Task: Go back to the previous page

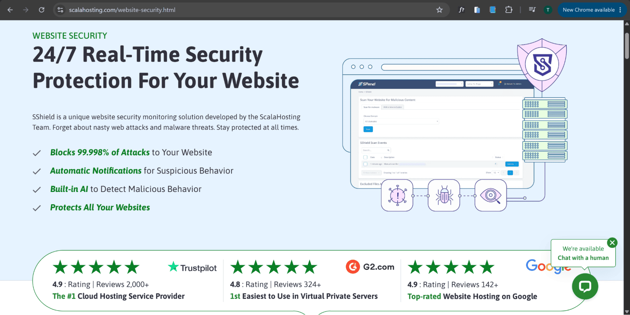Action: (x=10, y=10)
